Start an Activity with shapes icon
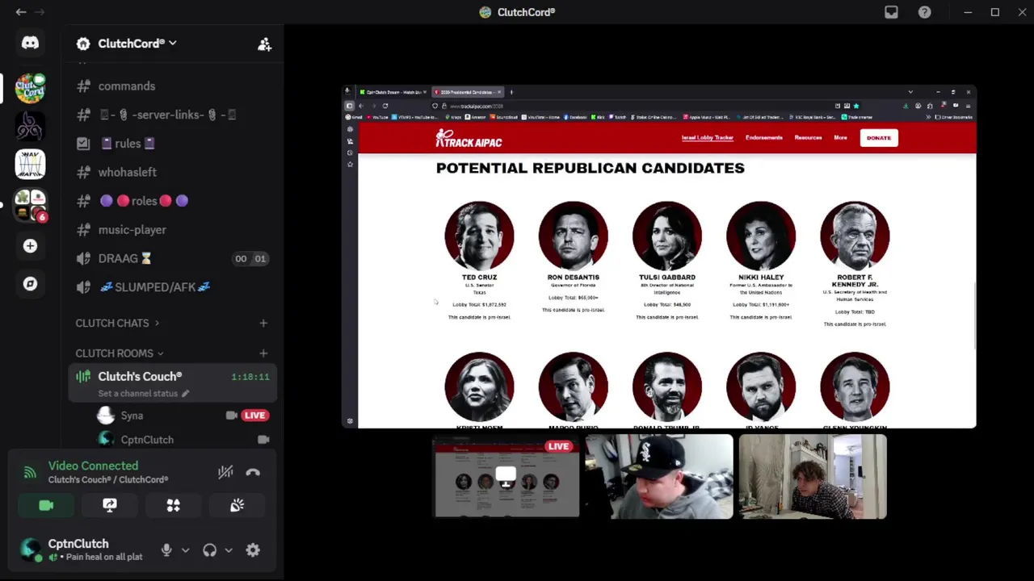The image size is (1034, 581). click(x=173, y=505)
